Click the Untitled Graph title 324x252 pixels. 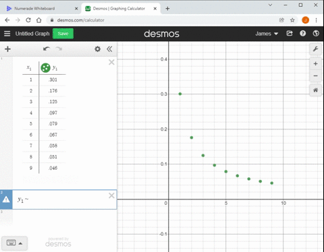[x=32, y=34]
